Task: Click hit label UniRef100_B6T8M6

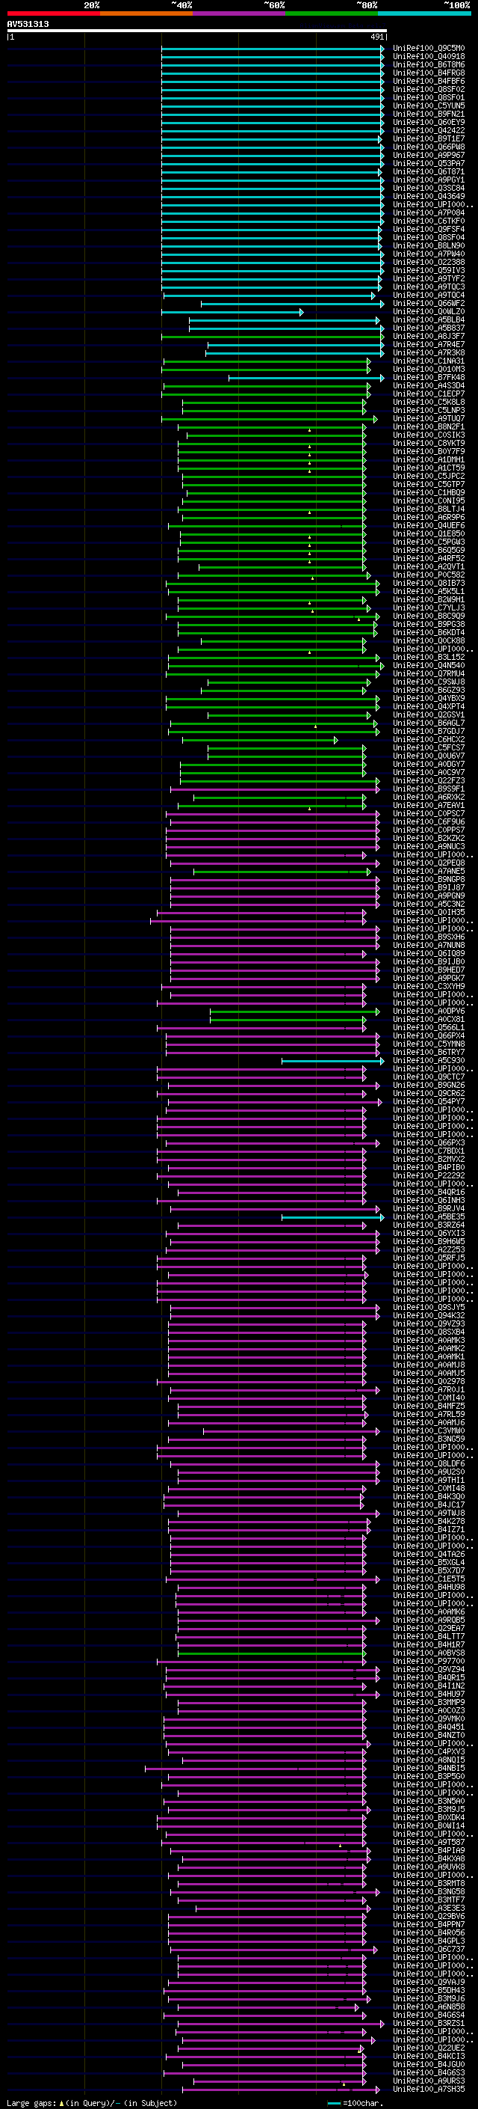Action: [428, 64]
